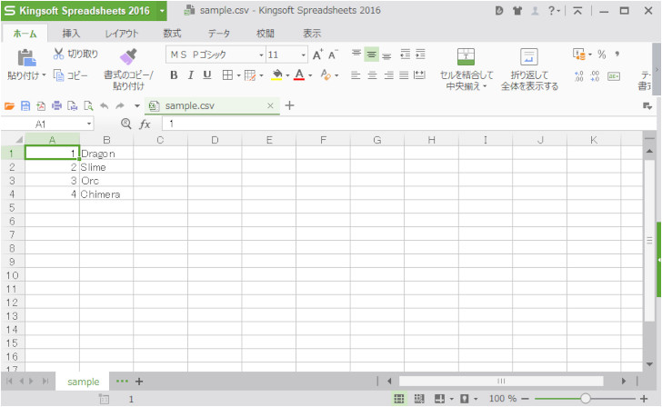
Task: Decrease decimal places icon
Action: click(595, 76)
